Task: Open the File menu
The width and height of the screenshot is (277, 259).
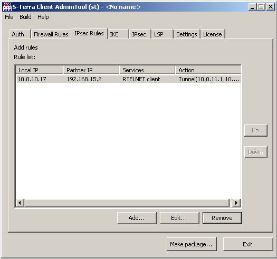Action: point(9,17)
